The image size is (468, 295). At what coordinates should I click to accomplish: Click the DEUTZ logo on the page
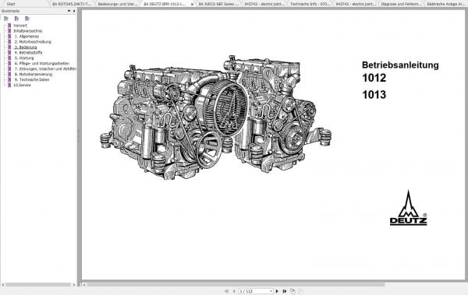(408, 208)
